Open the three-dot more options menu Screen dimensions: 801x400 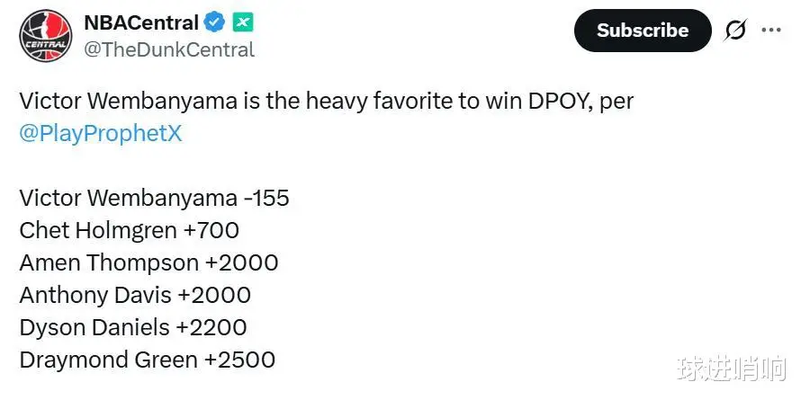[x=771, y=30]
